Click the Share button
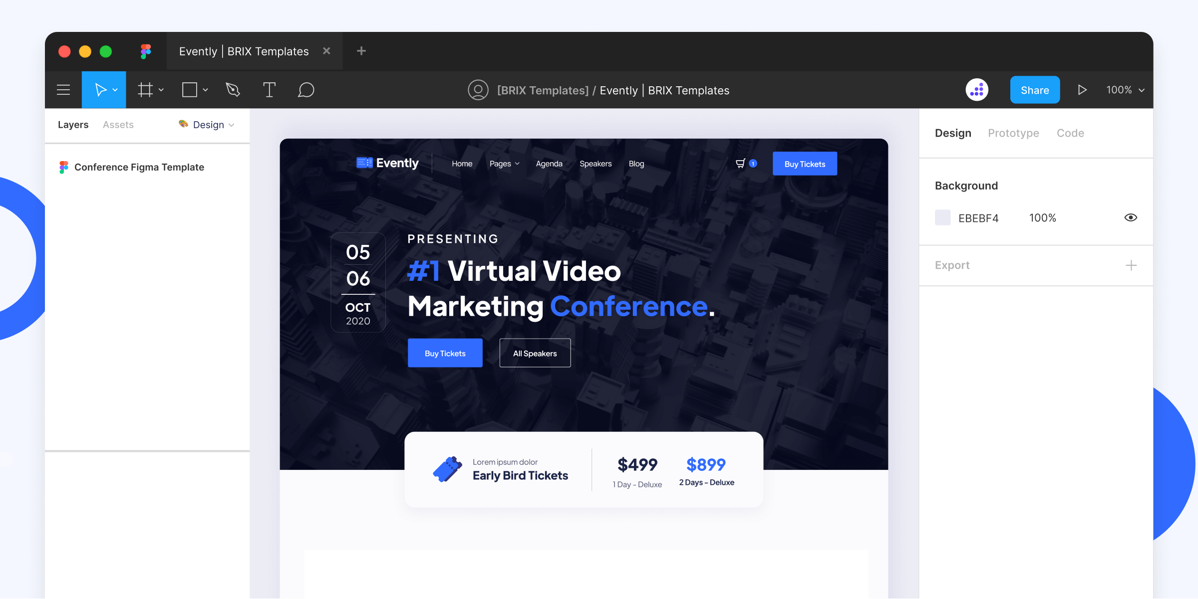This screenshot has height=599, width=1198. (x=1034, y=89)
